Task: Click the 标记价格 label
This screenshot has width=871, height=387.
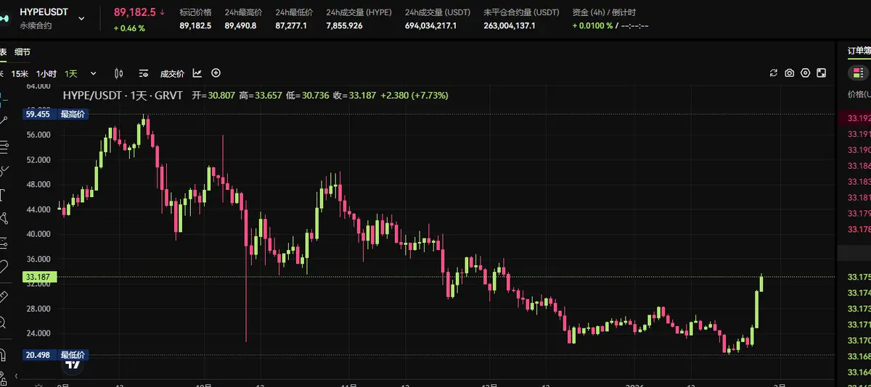Action: tap(195, 12)
